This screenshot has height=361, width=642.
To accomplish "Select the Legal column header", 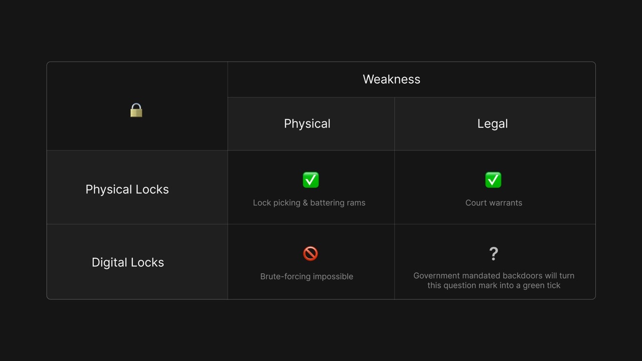I will click(493, 124).
